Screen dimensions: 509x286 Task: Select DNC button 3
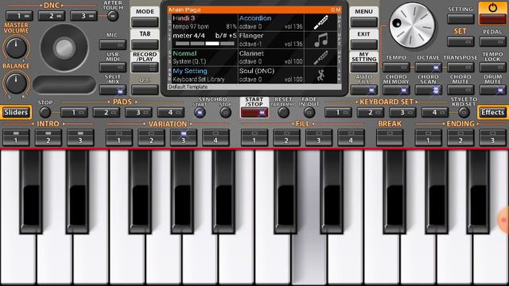[x=84, y=16]
